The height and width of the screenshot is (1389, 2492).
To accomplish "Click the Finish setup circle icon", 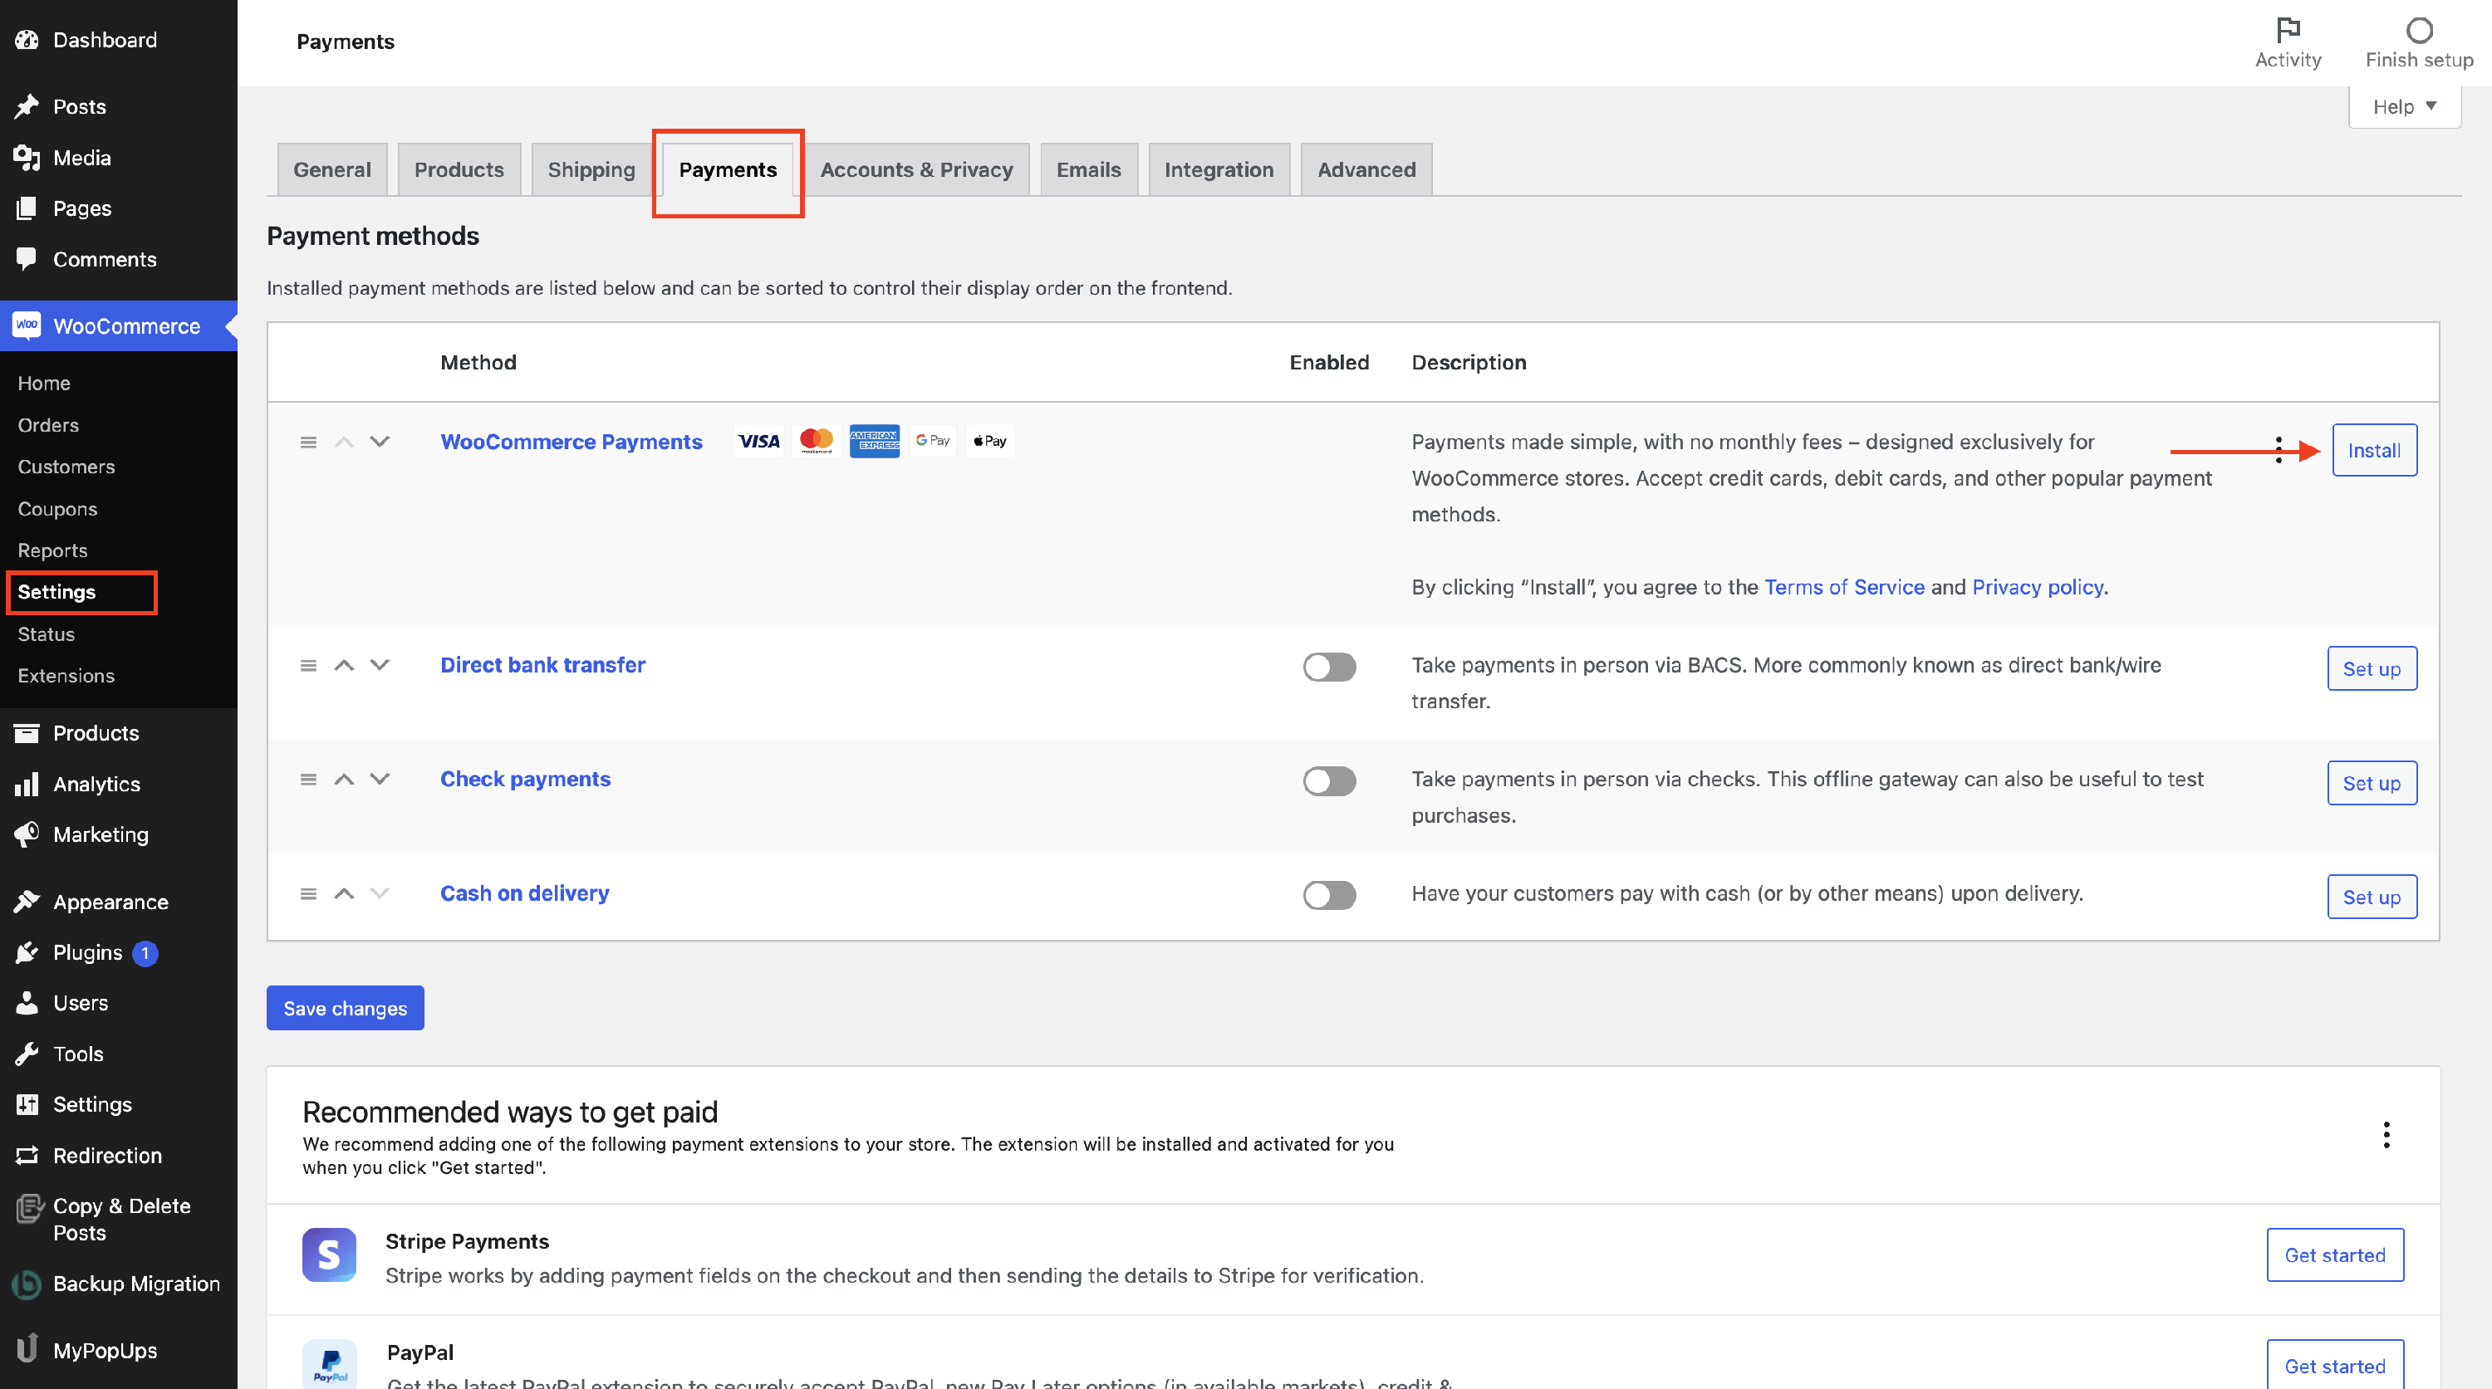I will 2418,30.
